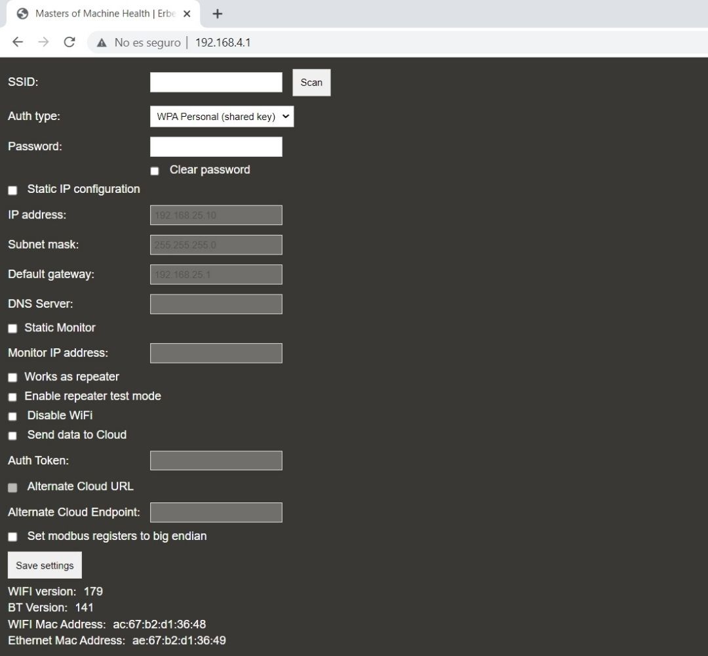The width and height of the screenshot is (708, 656).
Task: Select the Masters of Machine Health tab
Action: 98,13
